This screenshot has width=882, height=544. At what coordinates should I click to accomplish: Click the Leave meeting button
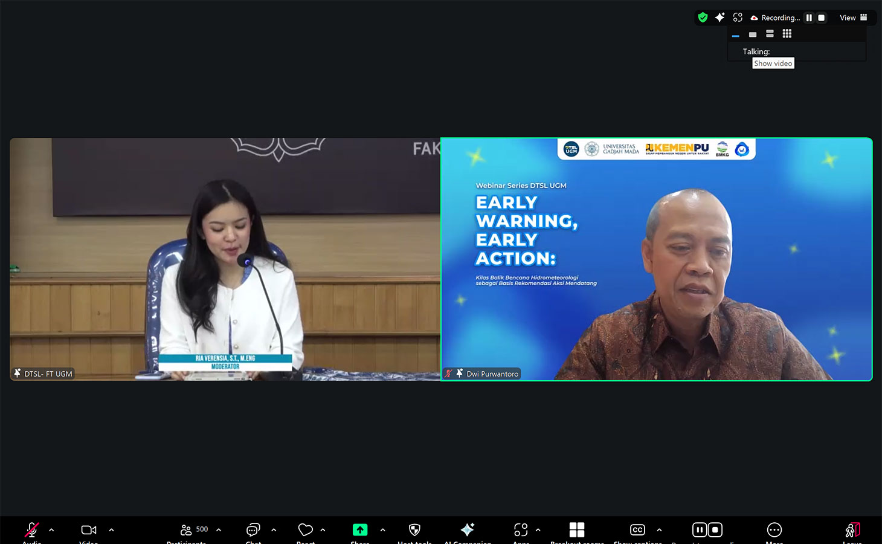tap(852, 530)
